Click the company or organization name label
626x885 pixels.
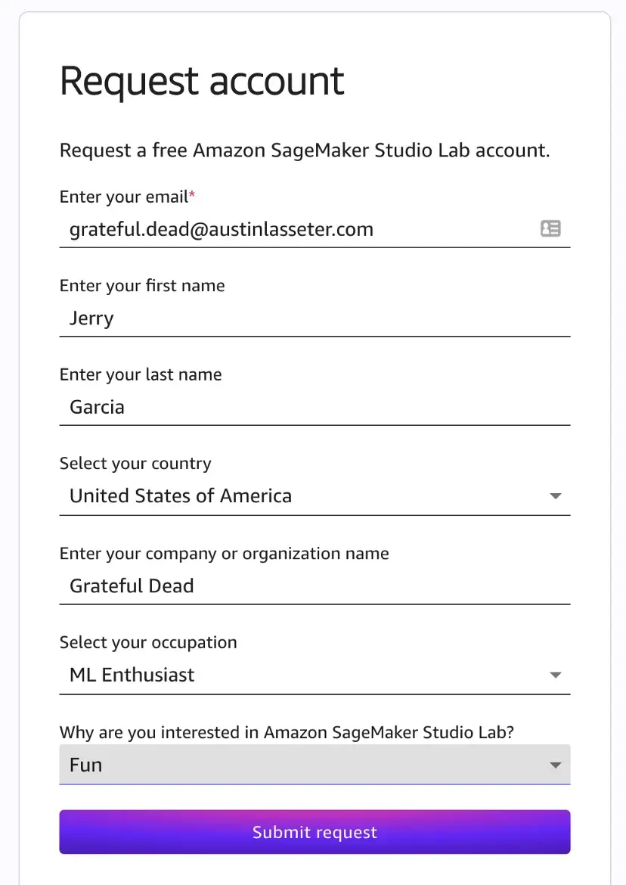(x=224, y=554)
